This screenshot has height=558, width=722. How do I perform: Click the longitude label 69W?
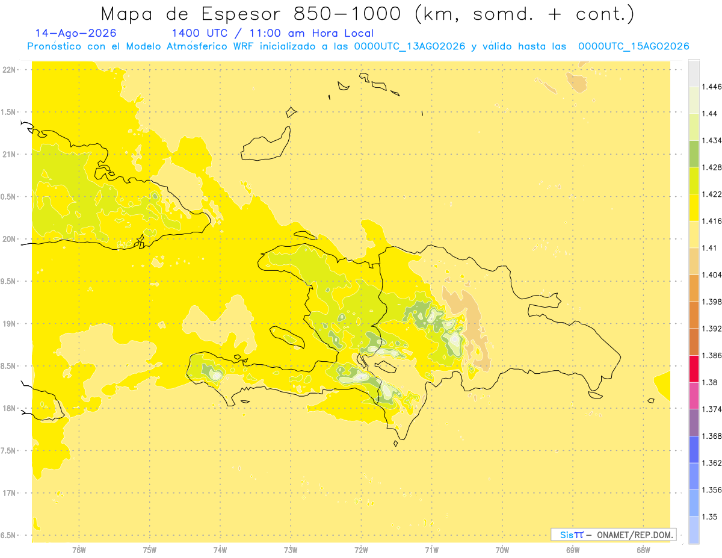pyautogui.click(x=573, y=550)
